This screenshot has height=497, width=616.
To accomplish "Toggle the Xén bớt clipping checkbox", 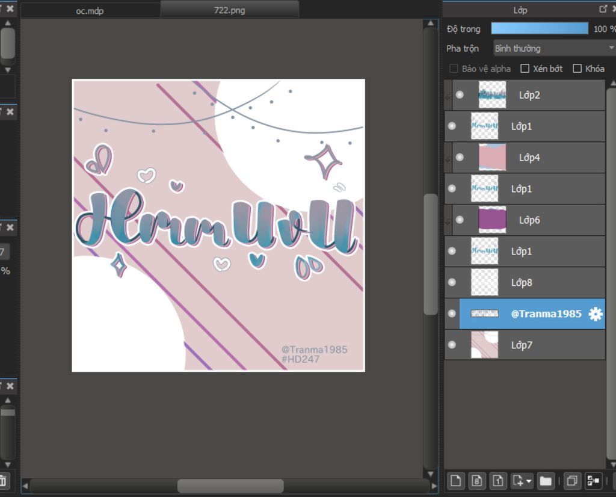I will click(x=525, y=69).
